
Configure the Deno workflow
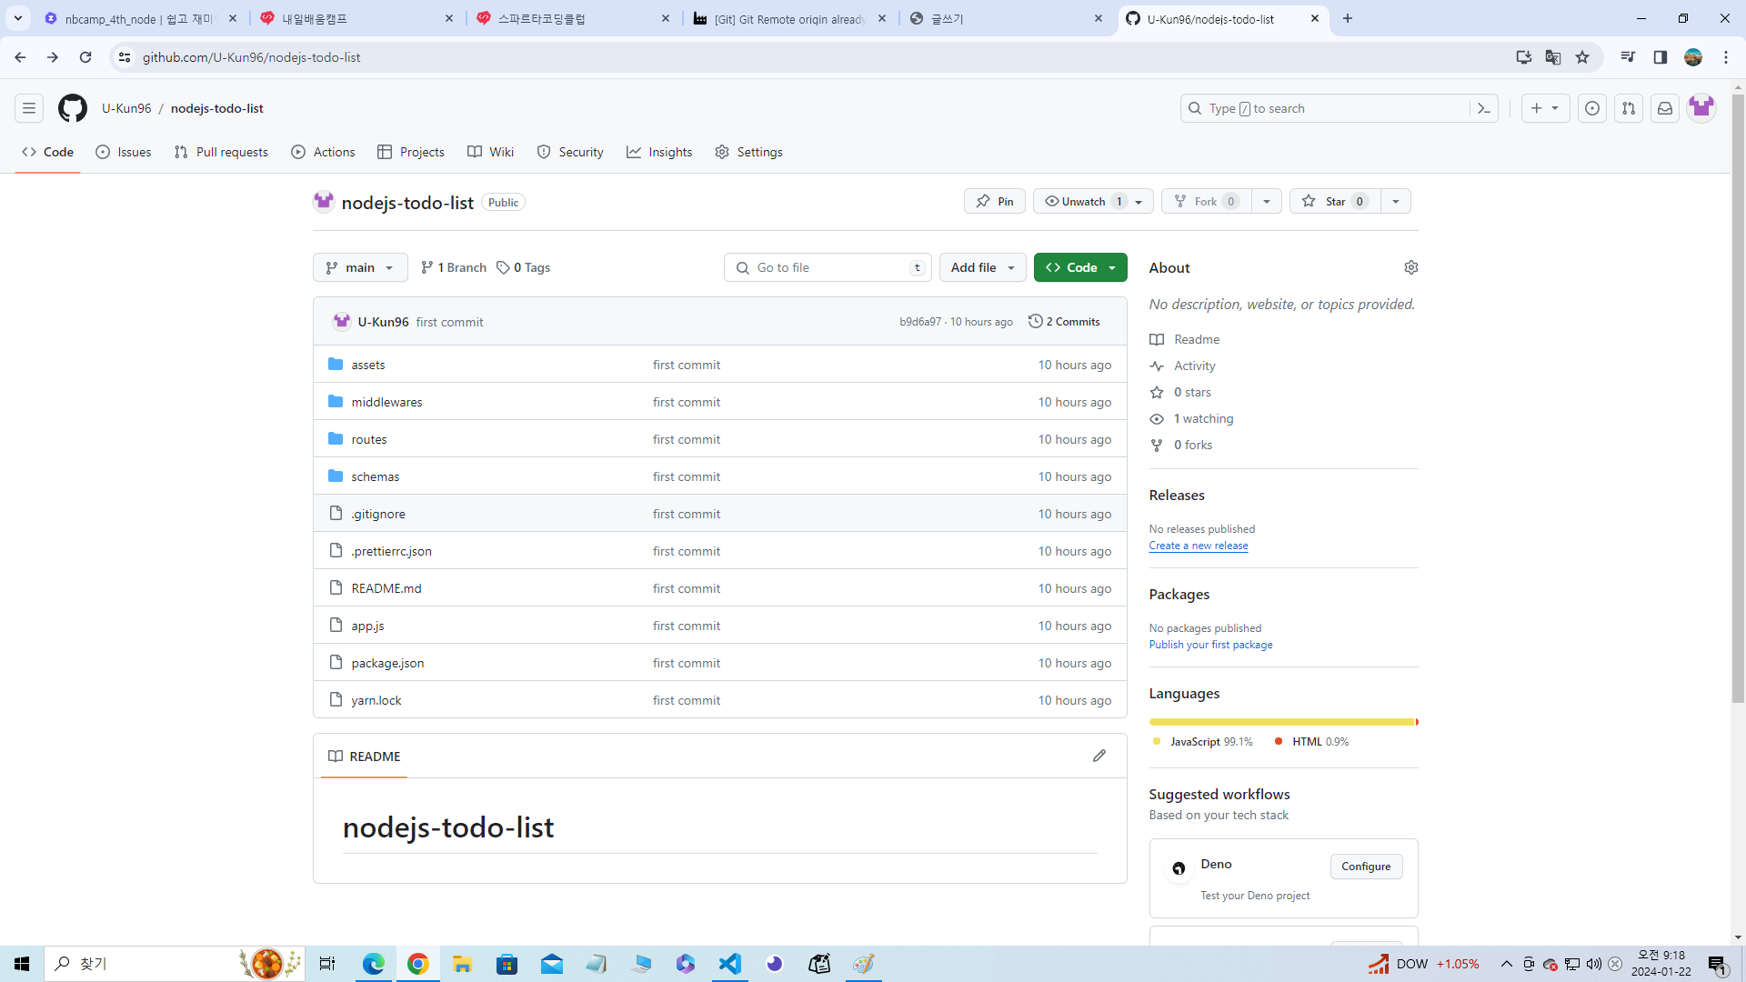coord(1366,867)
